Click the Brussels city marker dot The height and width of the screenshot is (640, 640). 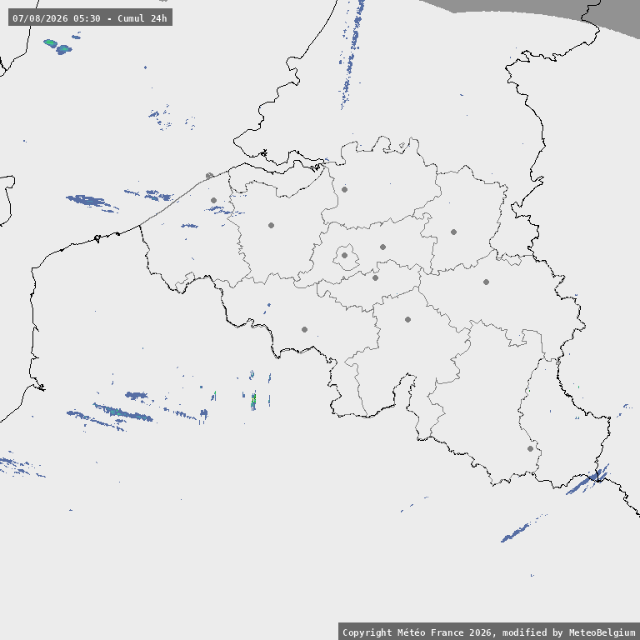(x=344, y=256)
